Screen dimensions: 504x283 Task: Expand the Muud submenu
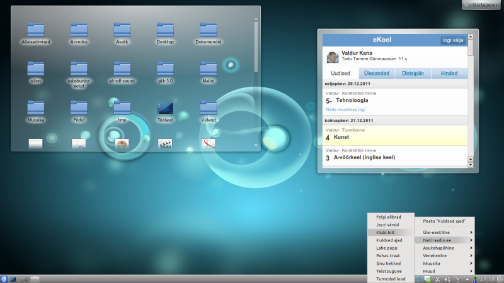point(444,271)
